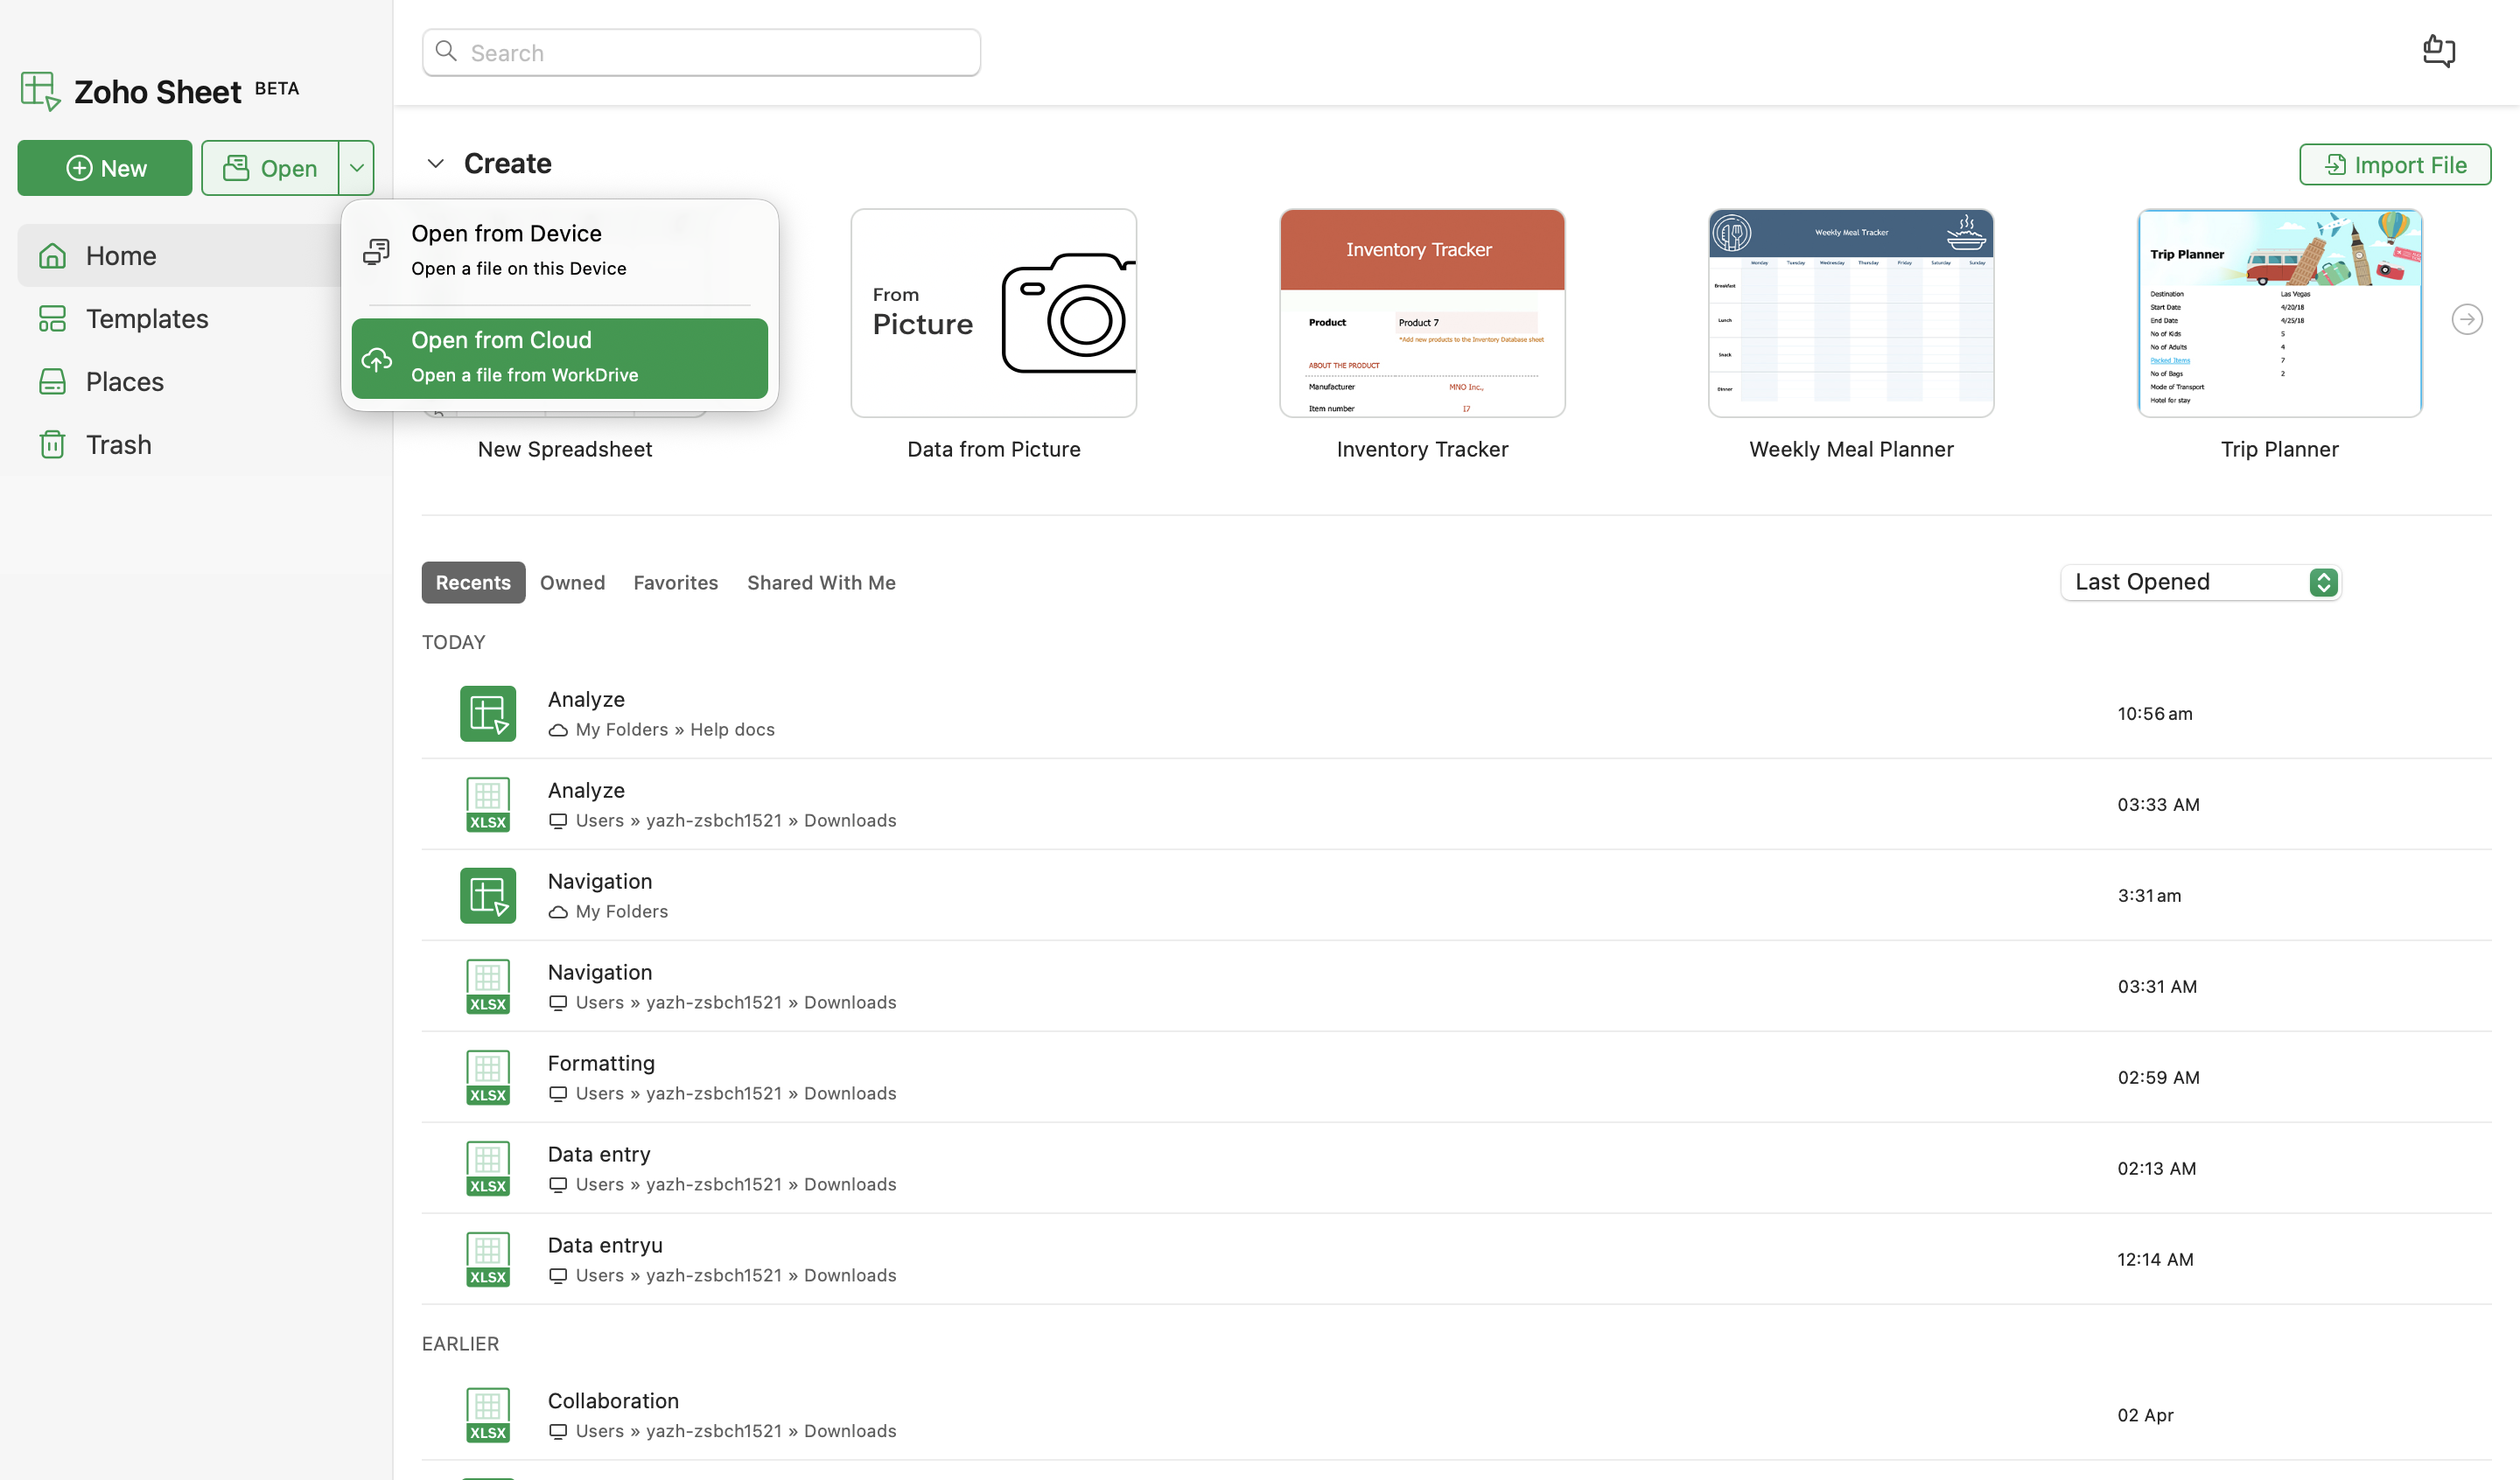Open the Last Opened sort dropdown
The width and height of the screenshot is (2520, 1480).
[2201, 582]
